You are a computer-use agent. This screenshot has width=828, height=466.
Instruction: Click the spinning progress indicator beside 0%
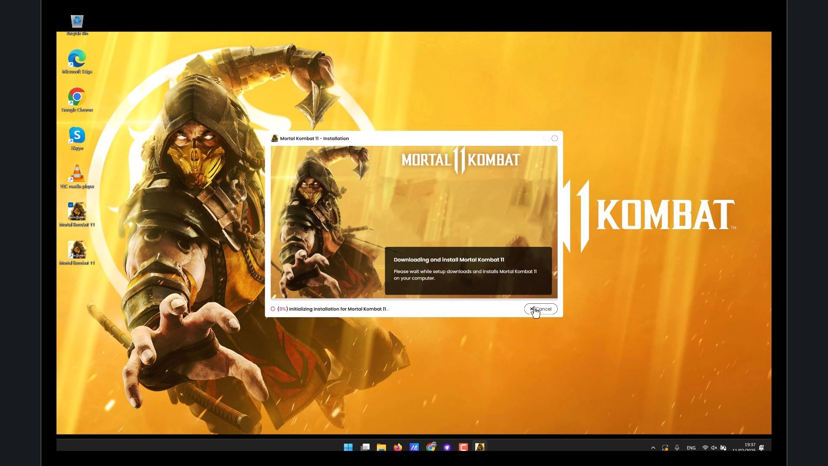pos(273,309)
